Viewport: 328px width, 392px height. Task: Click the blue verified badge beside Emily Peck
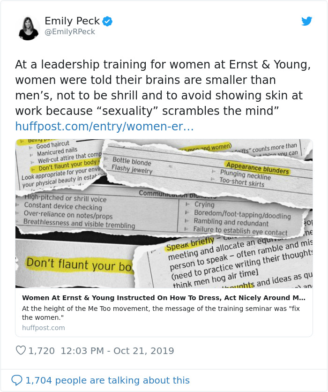click(x=107, y=21)
